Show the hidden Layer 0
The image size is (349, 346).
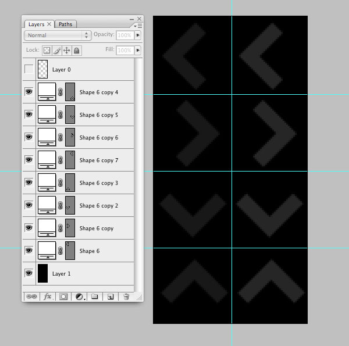pos(29,69)
